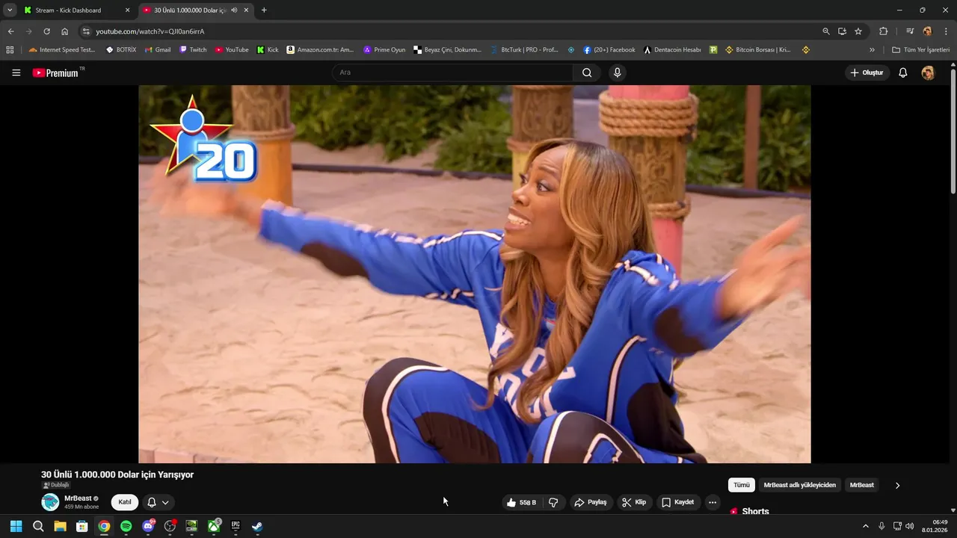
Task: Open the apps grid in bookmarks bar
Action: pyautogui.click(x=10, y=50)
